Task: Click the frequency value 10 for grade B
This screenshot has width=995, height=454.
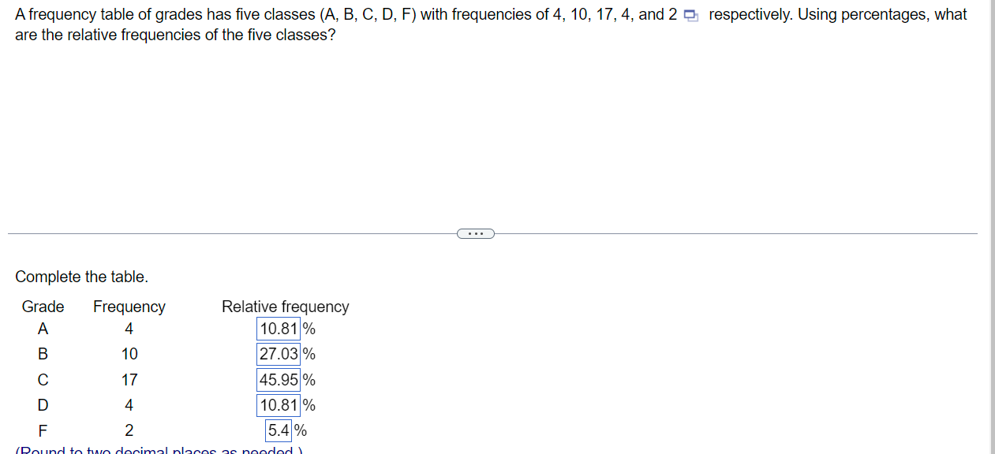Action: (129, 354)
